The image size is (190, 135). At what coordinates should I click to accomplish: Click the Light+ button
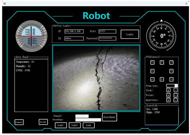75,125
